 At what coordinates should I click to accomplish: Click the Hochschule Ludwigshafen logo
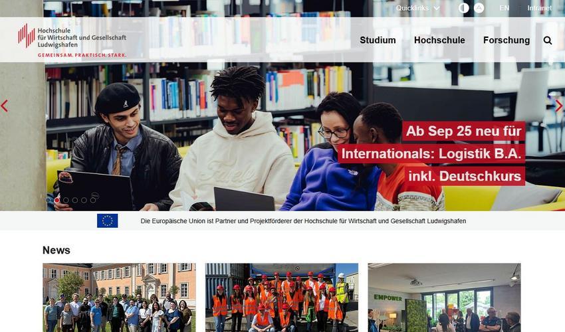click(x=72, y=41)
